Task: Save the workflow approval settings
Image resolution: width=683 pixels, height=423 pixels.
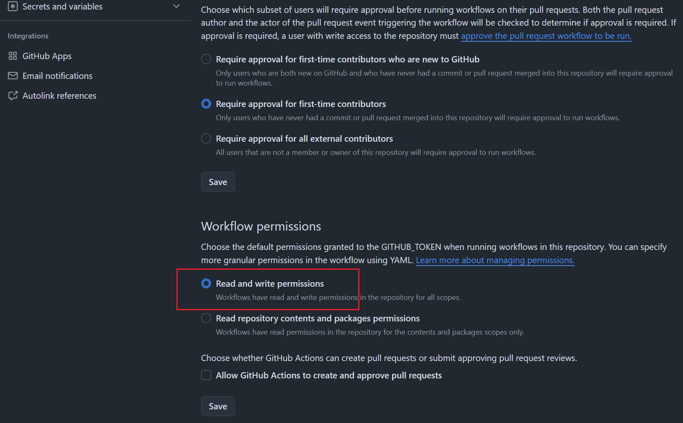Action: (x=218, y=182)
